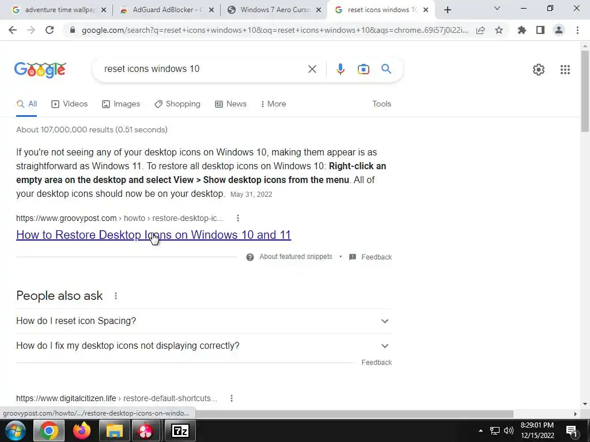Clear the search box with the X
Screen dimensions: 590x442
[x=312, y=69]
